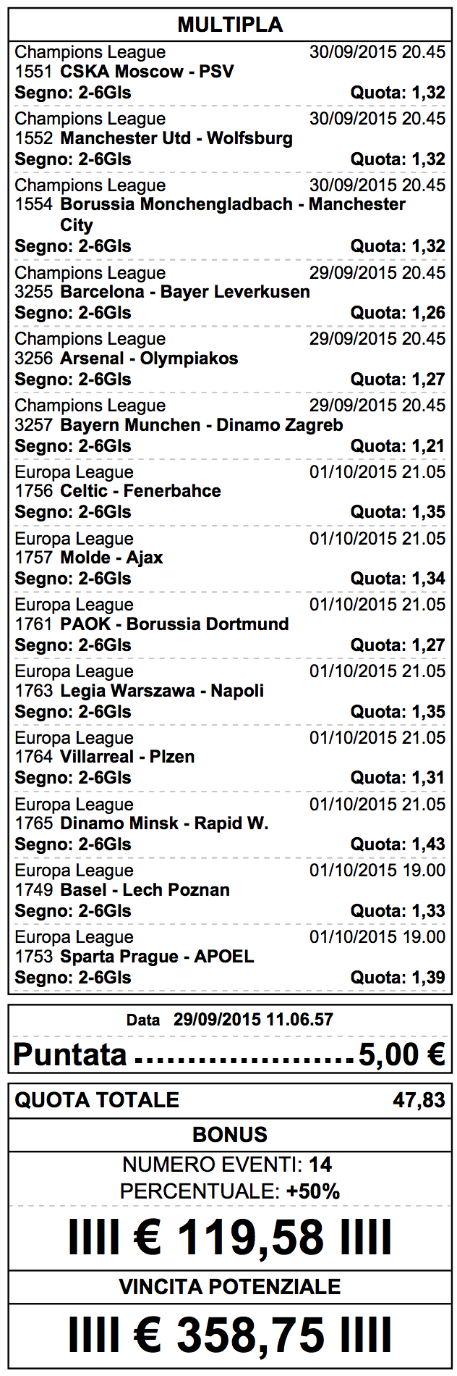Select the Legia Warszawa - Napoli match
This screenshot has height=1376, width=457.
162,691
